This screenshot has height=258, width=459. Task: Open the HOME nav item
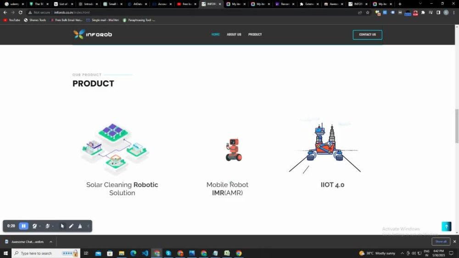tap(215, 34)
